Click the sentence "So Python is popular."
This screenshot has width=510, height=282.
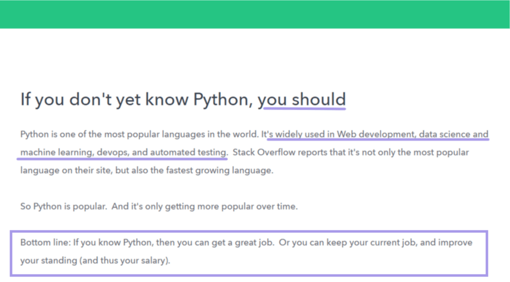point(63,207)
